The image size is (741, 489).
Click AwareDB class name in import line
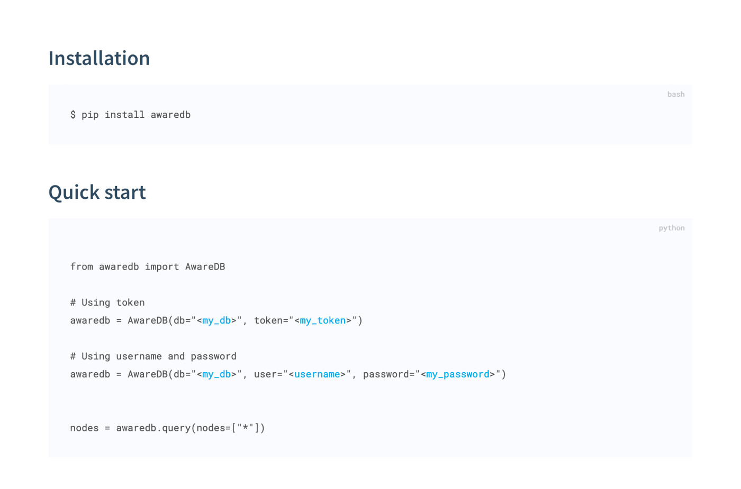coord(205,266)
